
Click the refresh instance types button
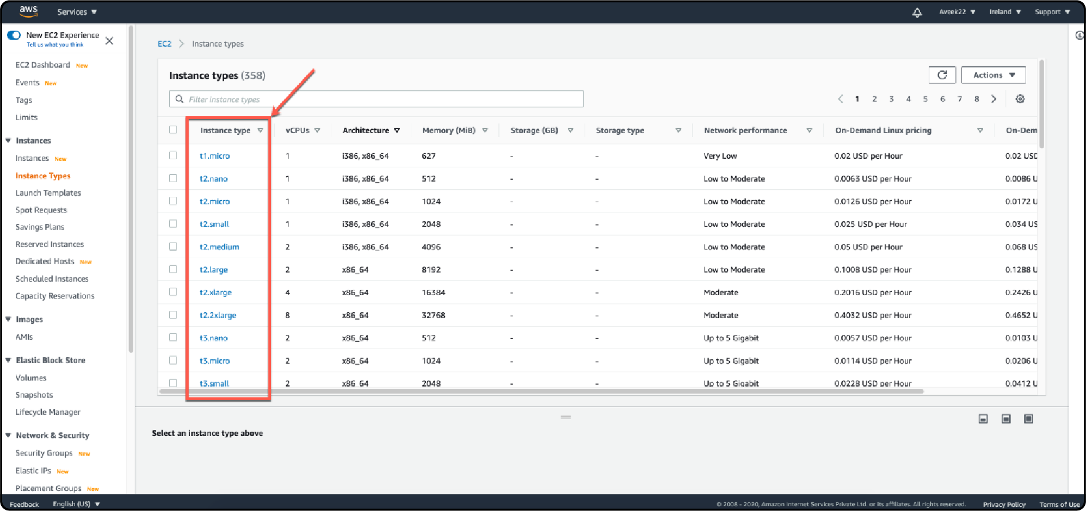point(942,75)
